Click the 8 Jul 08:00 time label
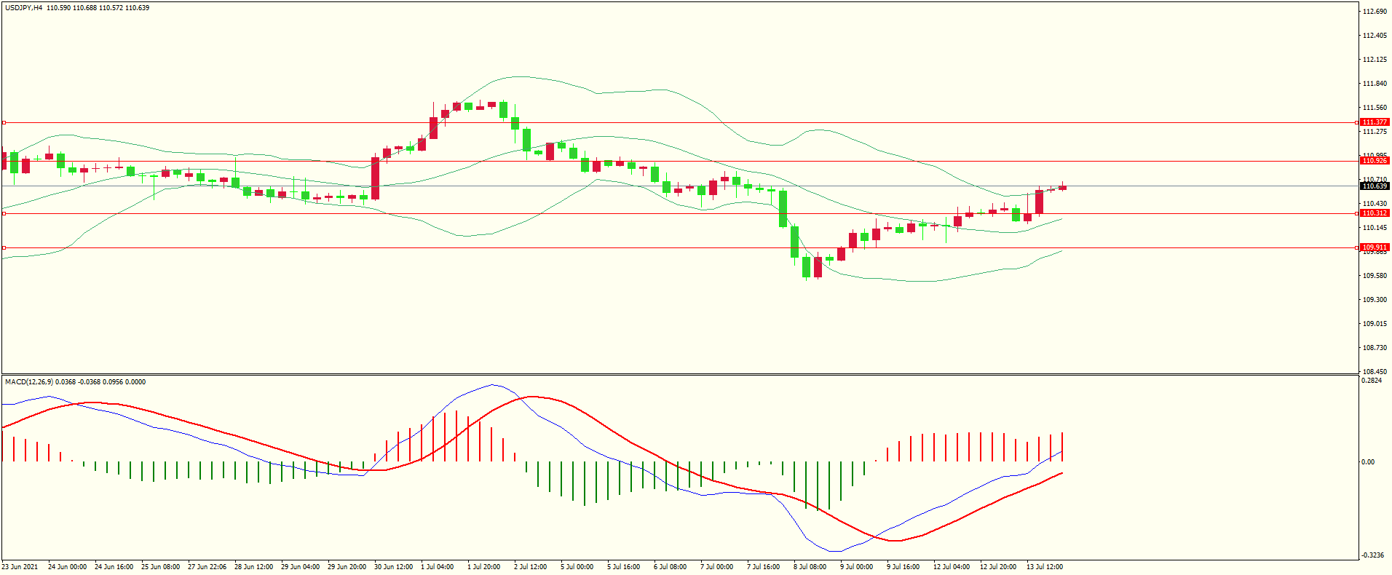Image resolution: width=1392 pixels, height=575 pixels. point(810,567)
